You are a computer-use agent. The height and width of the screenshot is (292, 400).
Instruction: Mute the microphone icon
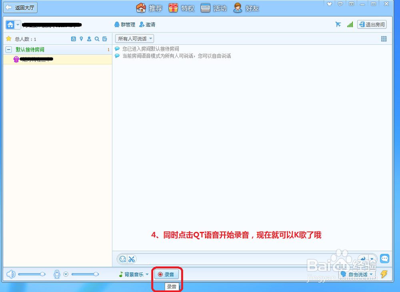(x=57, y=274)
